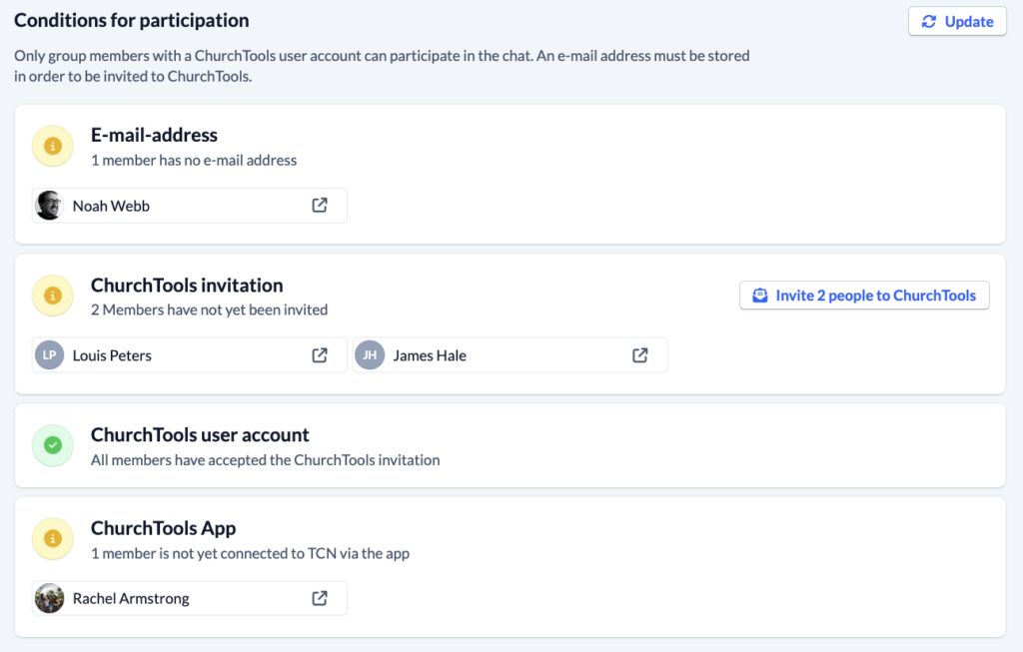Screen dimensions: 1023x652
Task: Click Rachel Armstrong's profile picture
Action: (49, 598)
